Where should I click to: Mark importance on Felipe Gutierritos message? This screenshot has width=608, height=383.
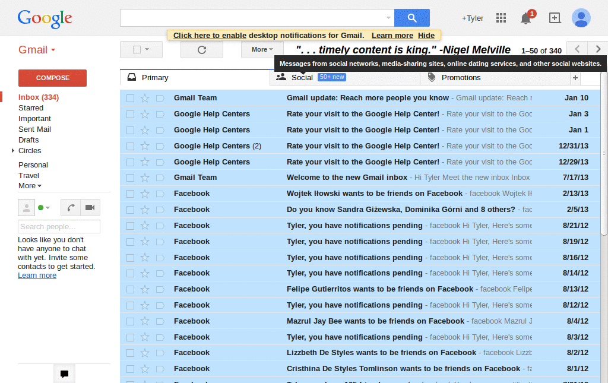(x=160, y=290)
